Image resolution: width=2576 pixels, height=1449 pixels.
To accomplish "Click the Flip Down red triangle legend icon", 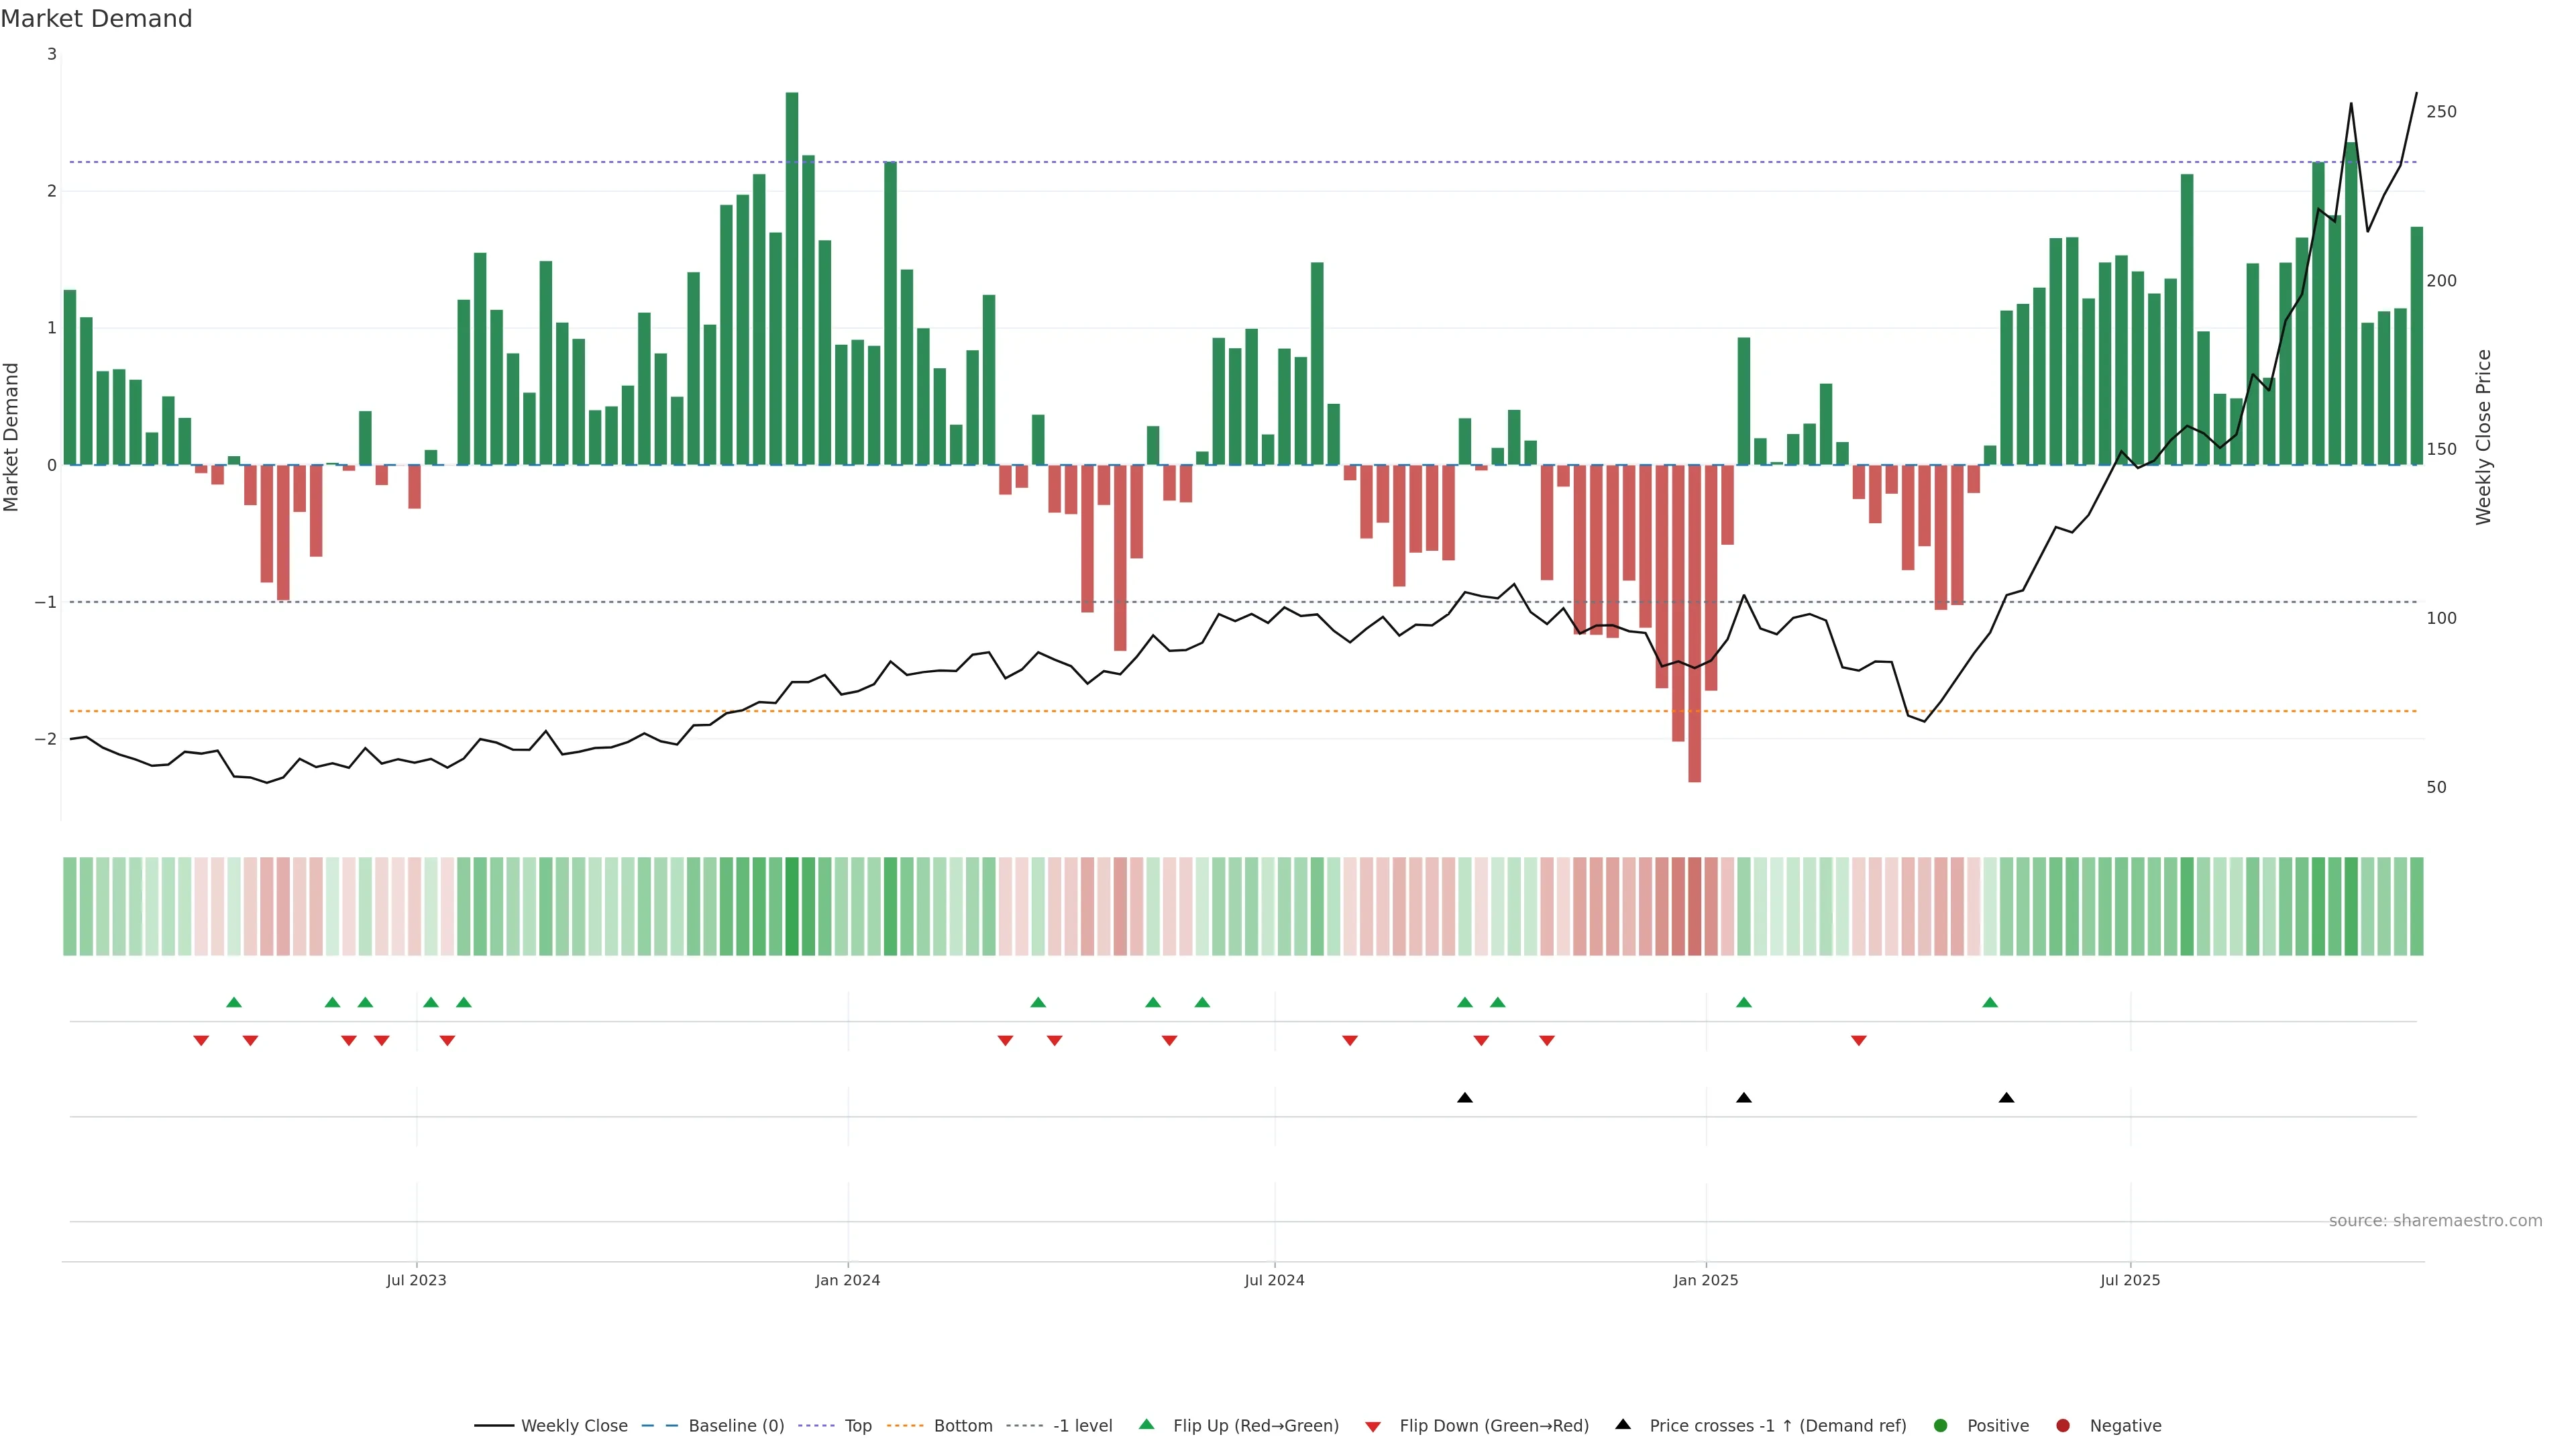I will point(1373,1426).
